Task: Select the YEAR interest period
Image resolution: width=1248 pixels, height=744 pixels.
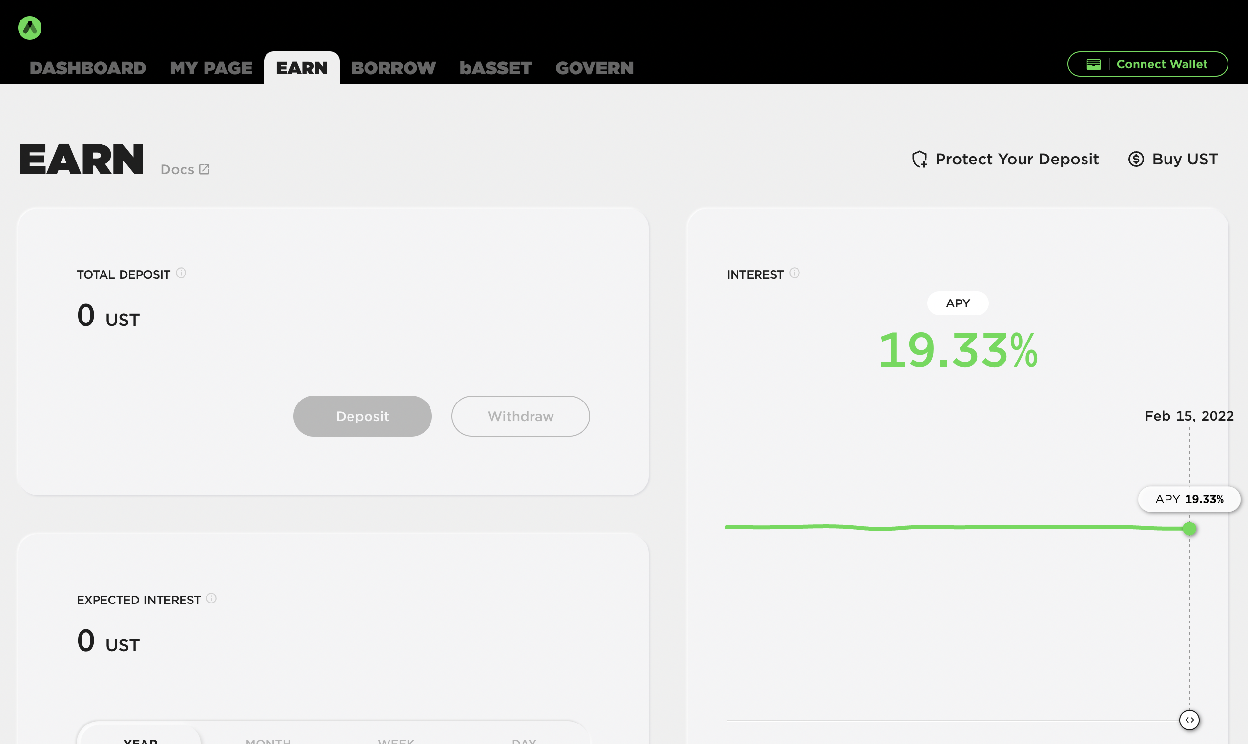Action: click(x=141, y=740)
